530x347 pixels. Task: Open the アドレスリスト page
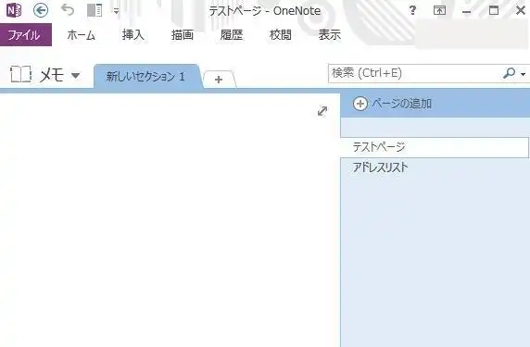click(x=435, y=167)
